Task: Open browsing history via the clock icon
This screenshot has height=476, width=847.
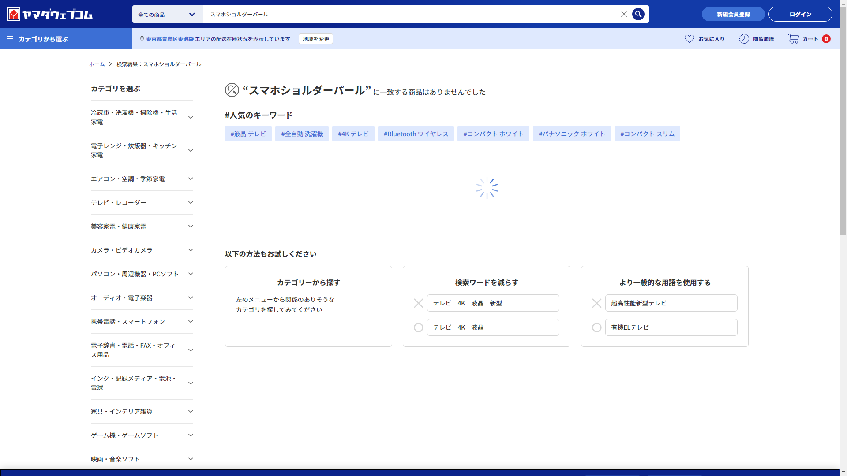Action: pos(744,39)
